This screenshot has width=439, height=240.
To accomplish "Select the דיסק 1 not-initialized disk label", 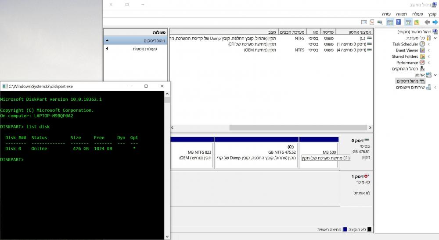I will [356, 189].
